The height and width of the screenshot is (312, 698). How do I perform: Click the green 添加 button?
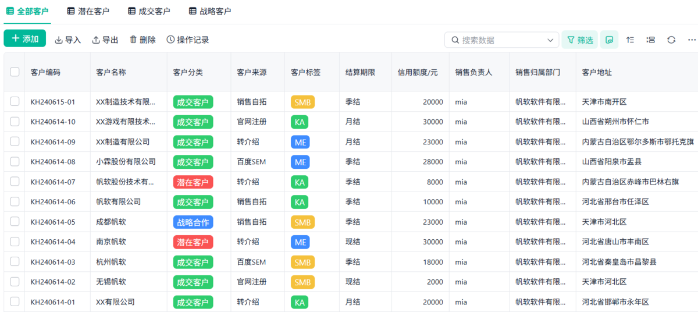point(25,38)
